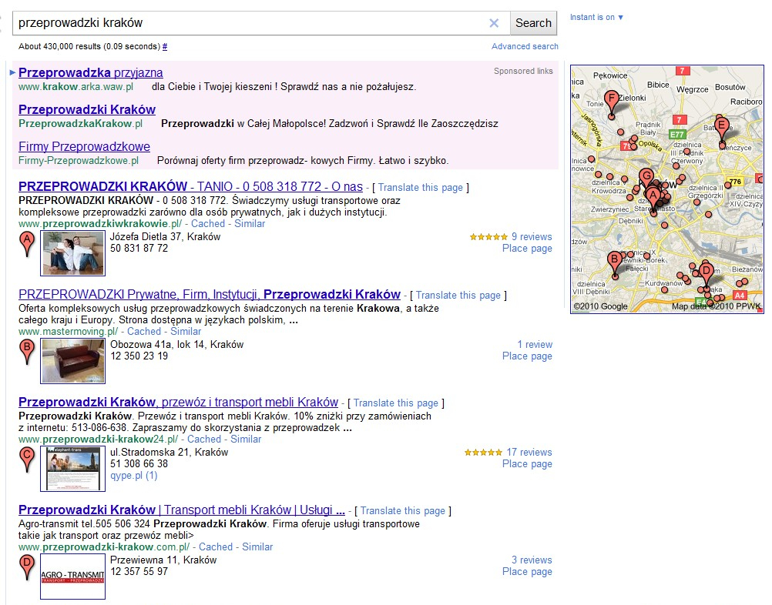Open the qype.pl (1) link
The height and width of the screenshot is (605, 772).
[x=134, y=476]
